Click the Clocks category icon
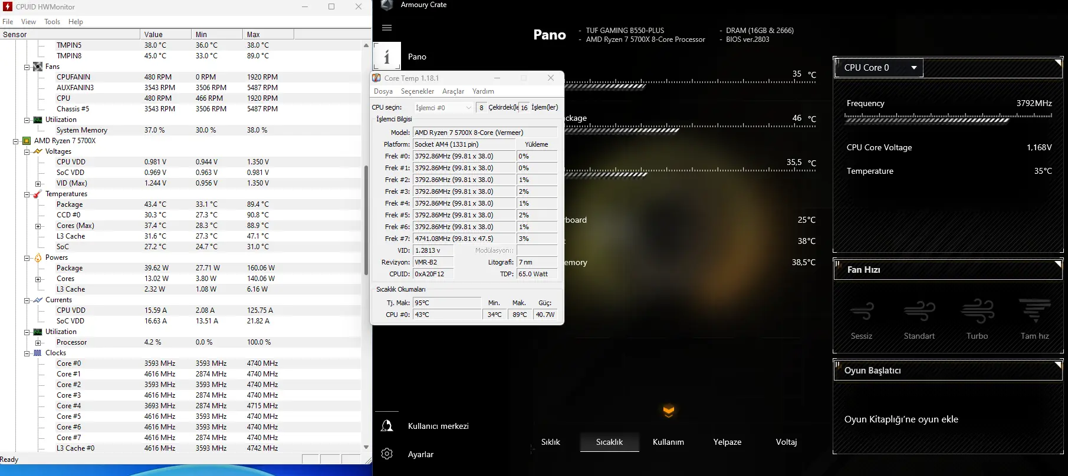The height and width of the screenshot is (476, 1068). [x=38, y=353]
